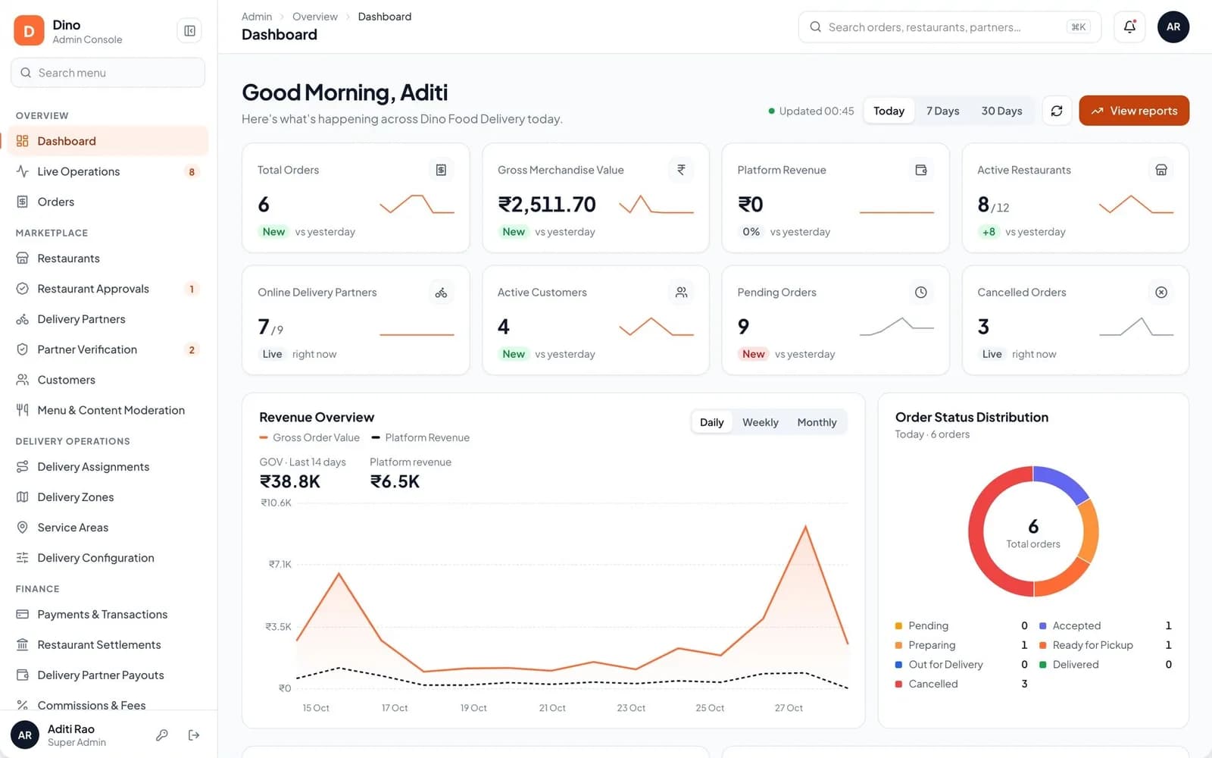The height and width of the screenshot is (758, 1212).
Task: Click the ₹38.8K GOV value
Action: click(290, 481)
